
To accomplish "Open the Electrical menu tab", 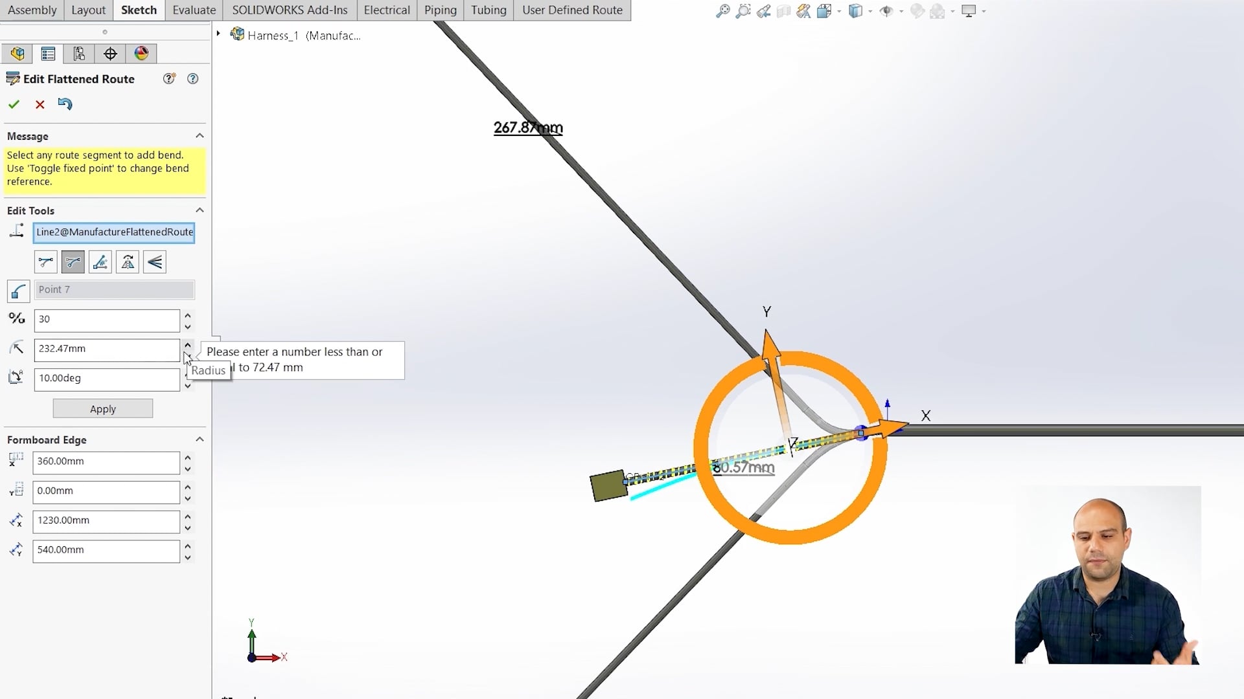I will pos(387,10).
